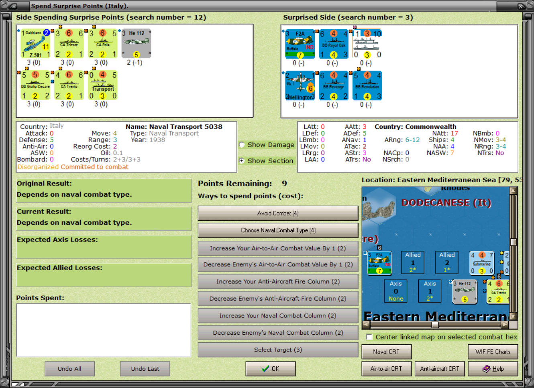Click Decrease Enemy's Anti-Aircraft Fire Column

278,299
